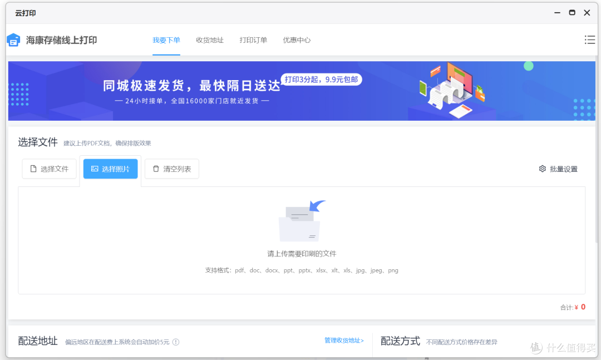601x360 pixels.
Task: Click the supported formats line 支持格式
Action: (302, 270)
